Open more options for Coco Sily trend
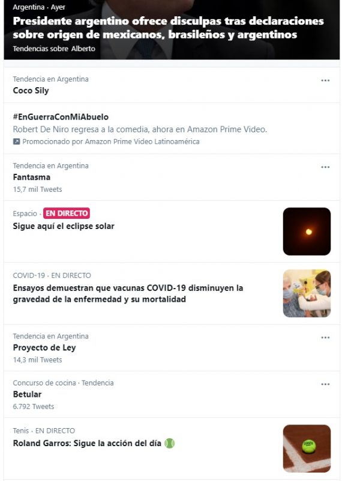The image size is (342, 481). tap(325, 81)
